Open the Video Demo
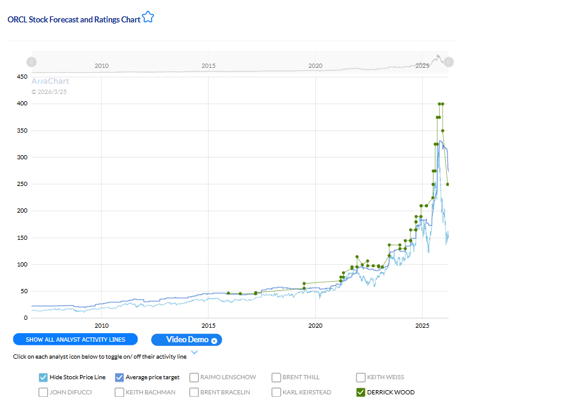Image resolution: width=579 pixels, height=398 pixels. point(186,340)
